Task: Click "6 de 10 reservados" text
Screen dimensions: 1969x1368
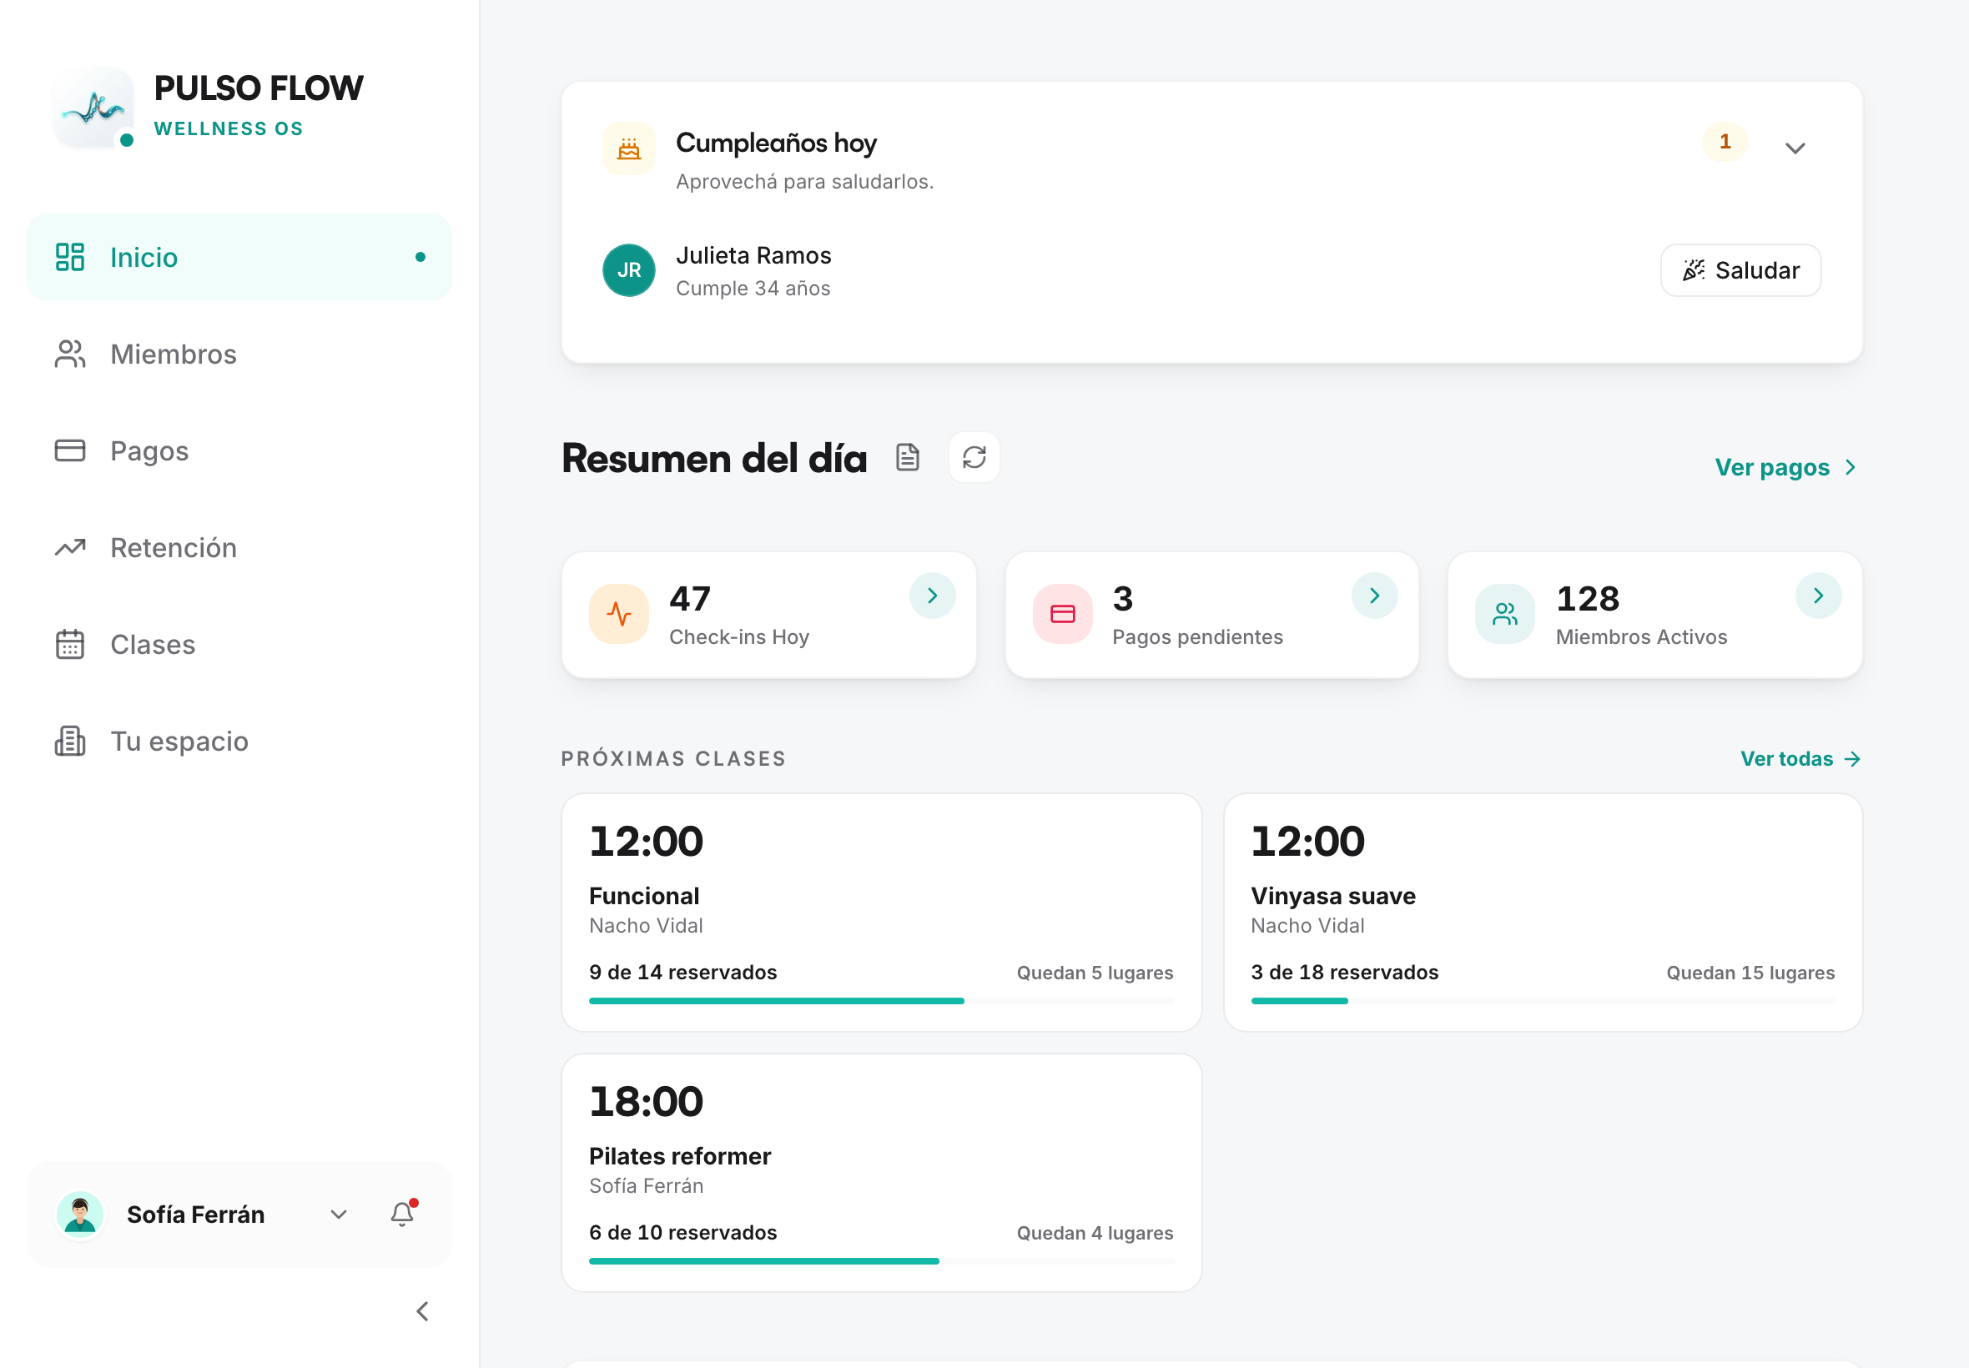Action: [x=683, y=1233]
